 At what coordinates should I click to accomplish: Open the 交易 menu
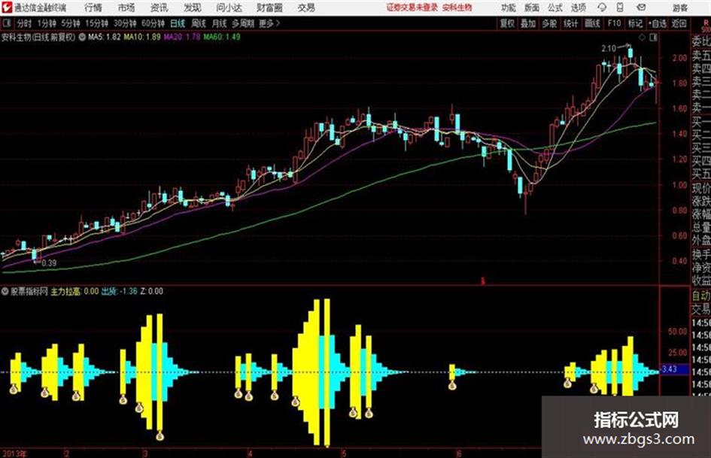pyautogui.click(x=306, y=8)
